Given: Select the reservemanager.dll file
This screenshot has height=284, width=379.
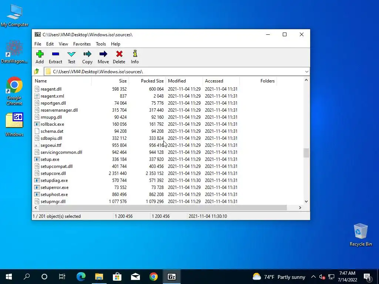Looking at the screenshot, I should tap(59, 110).
